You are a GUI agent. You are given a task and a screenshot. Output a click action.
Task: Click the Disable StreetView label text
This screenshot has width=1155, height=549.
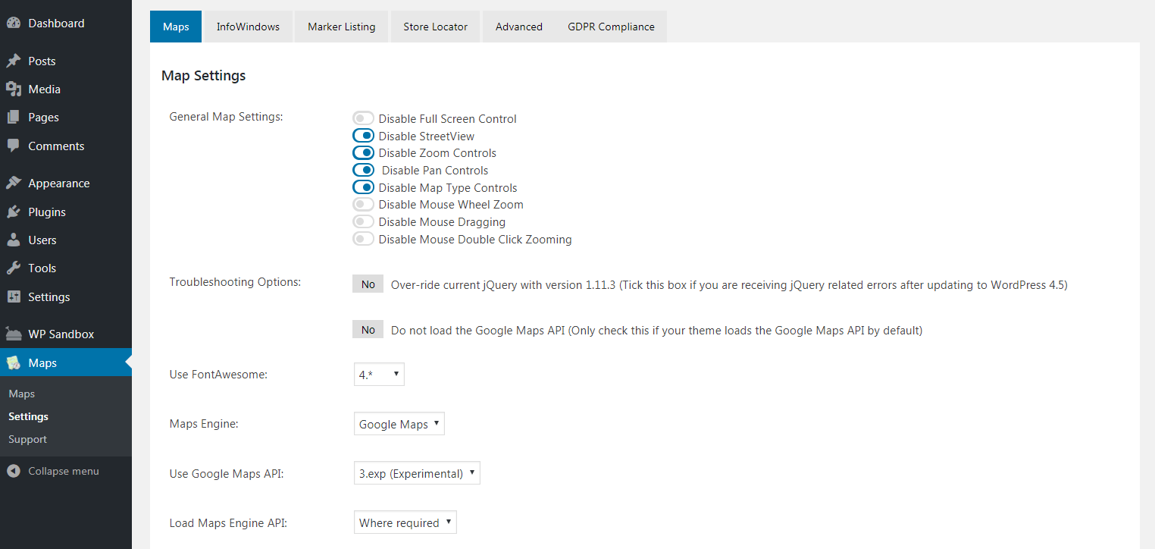(427, 136)
